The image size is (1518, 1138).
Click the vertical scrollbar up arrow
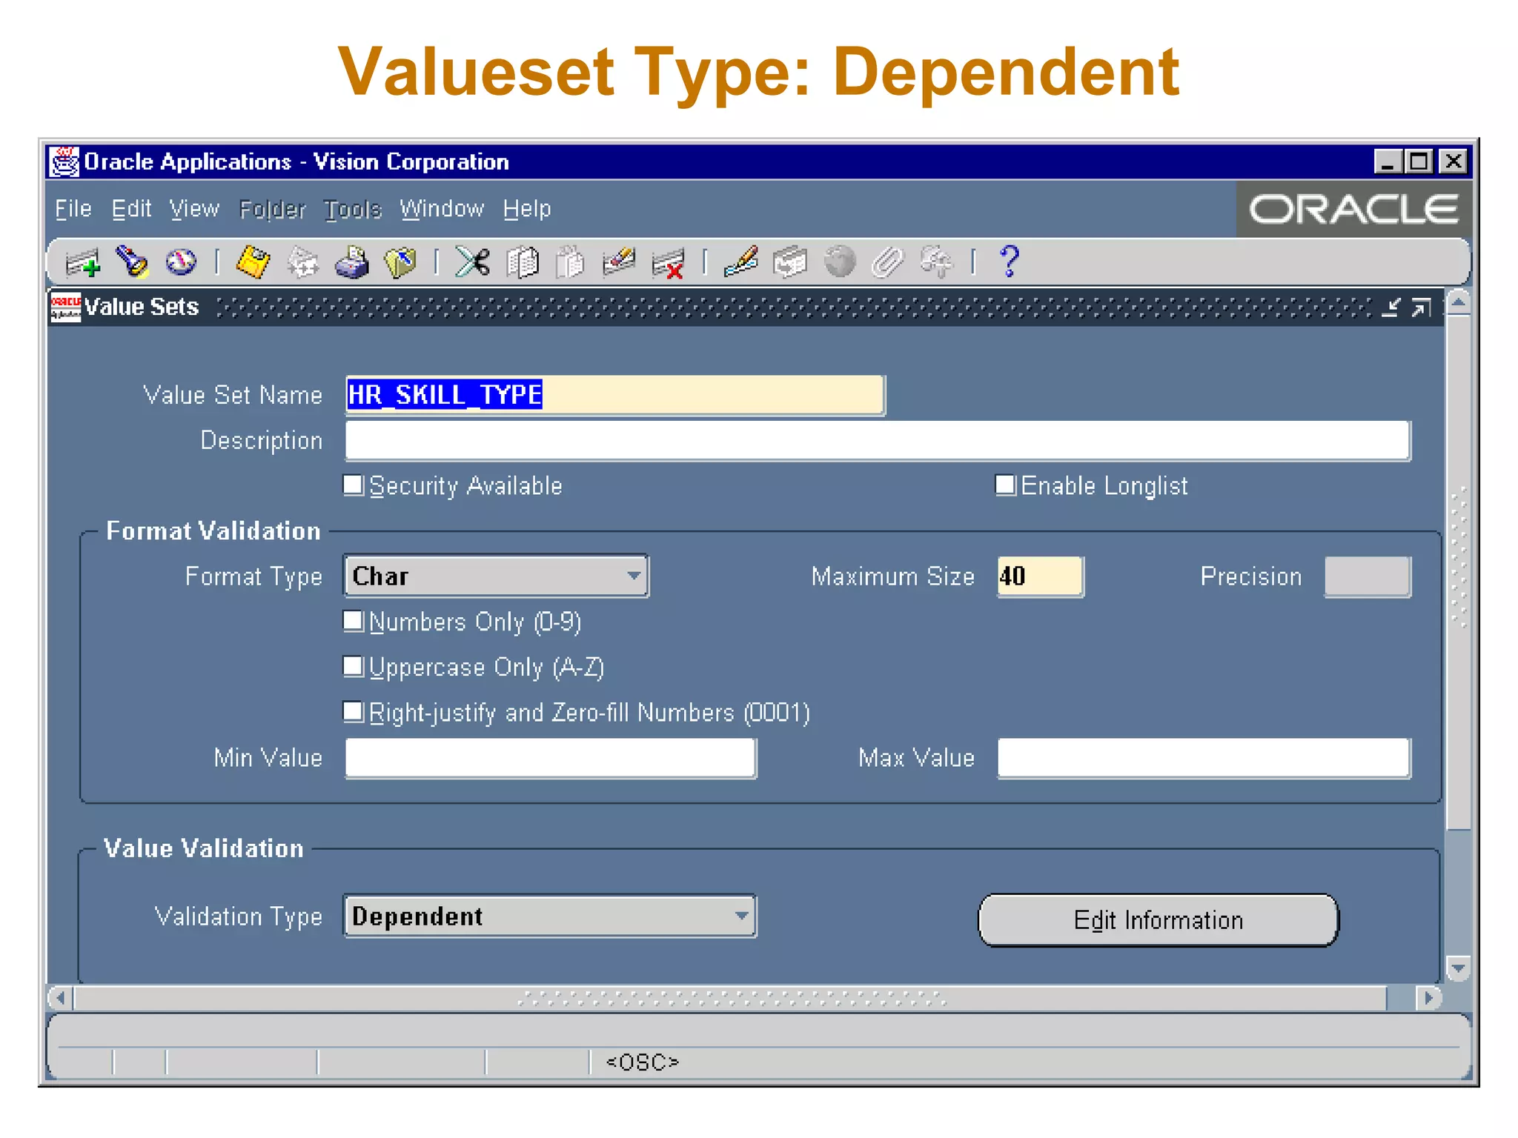pyautogui.click(x=1458, y=303)
